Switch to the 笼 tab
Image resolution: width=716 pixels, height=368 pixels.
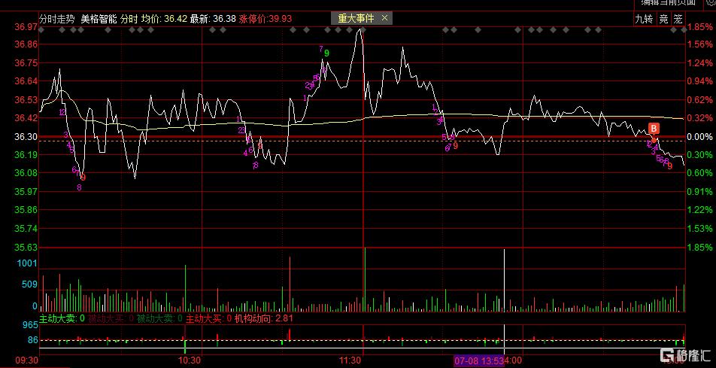678,19
